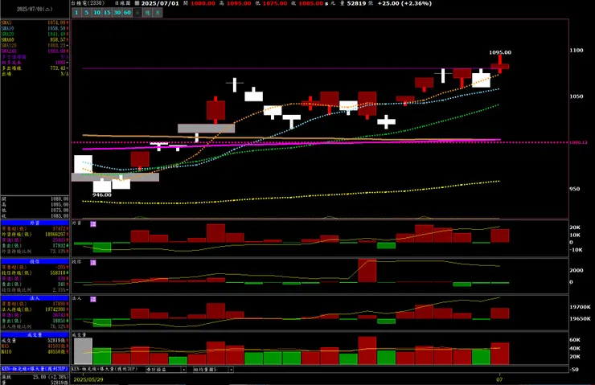
Task: Click the MA5 row in 成交量 panel
Action: click(x=35, y=346)
